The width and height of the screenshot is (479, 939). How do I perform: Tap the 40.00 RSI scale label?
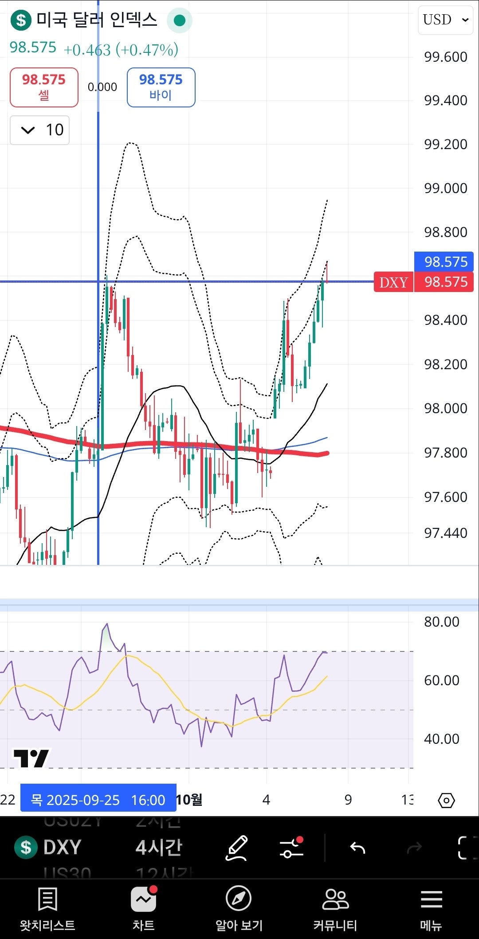(x=441, y=739)
